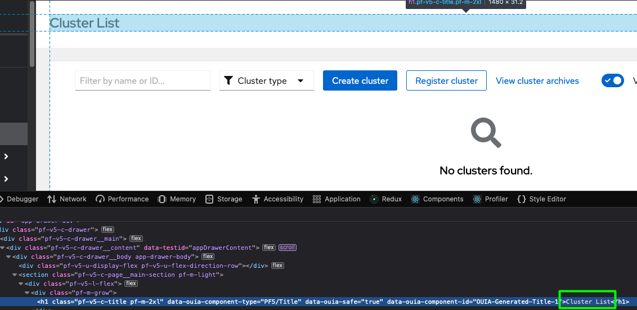Click the Storage database icon
Viewport: 637px width, 310px height.
pos(209,199)
